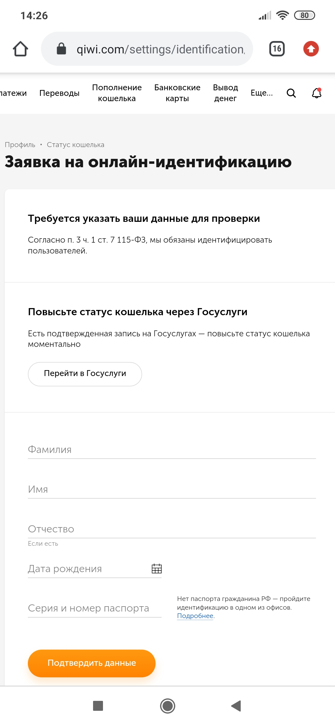The width and height of the screenshot is (335, 726).
Task: Tap the browser home icon
Action: (20, 49)
